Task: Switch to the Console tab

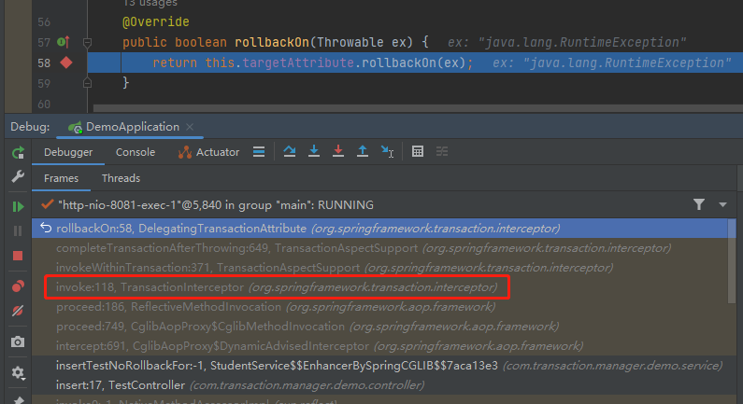Action: 136,152
